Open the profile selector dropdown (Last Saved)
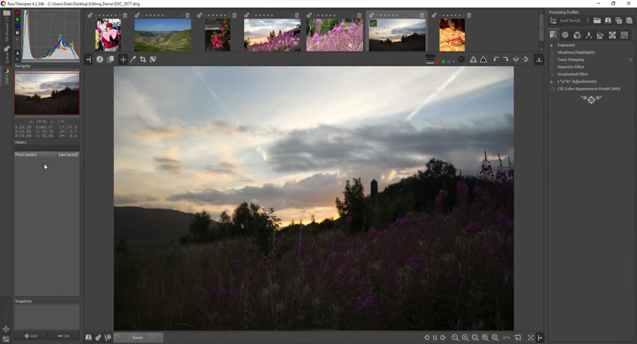 pos(574,20)
